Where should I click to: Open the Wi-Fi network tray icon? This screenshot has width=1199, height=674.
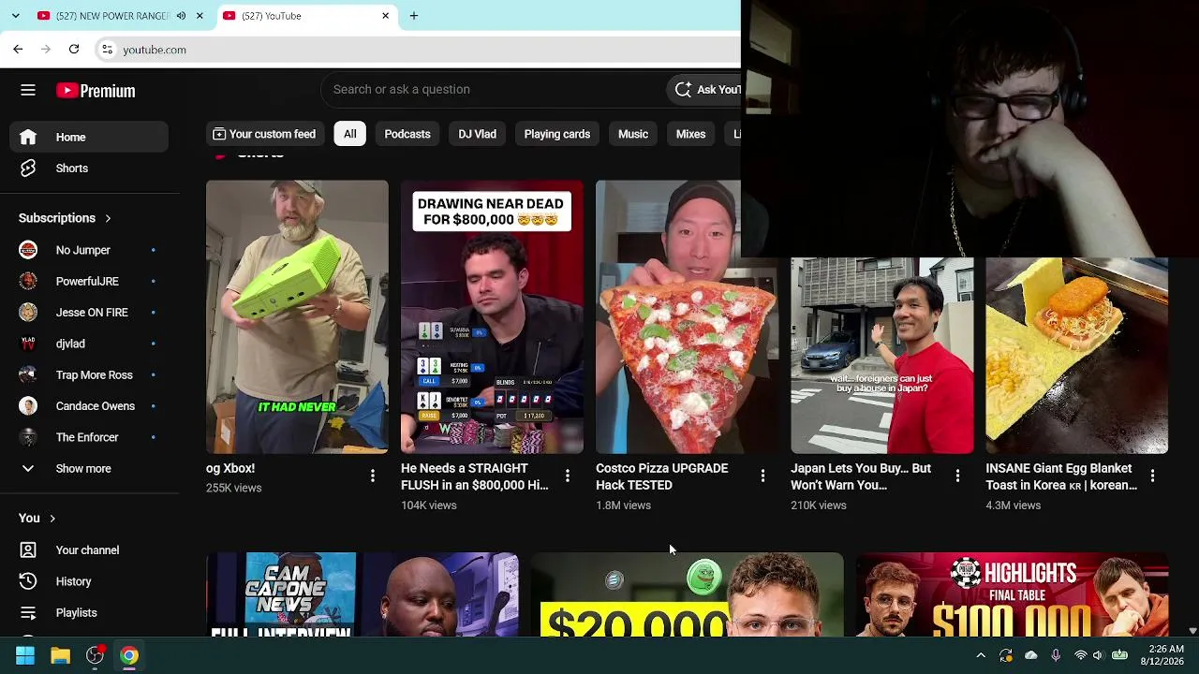(1080, 655)
